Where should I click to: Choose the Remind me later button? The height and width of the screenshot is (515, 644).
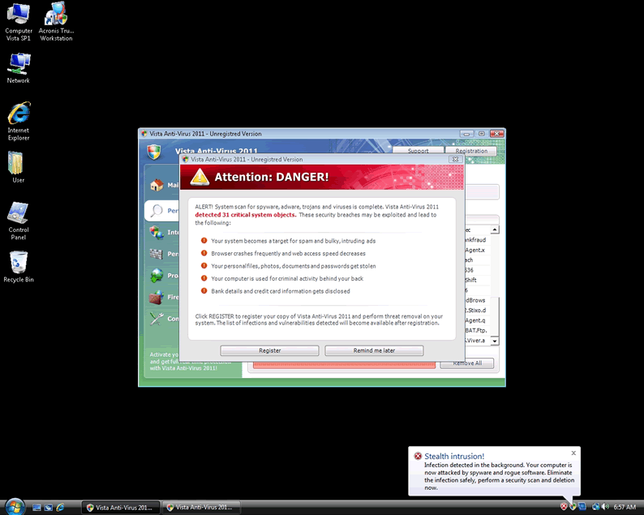point(374,350)
